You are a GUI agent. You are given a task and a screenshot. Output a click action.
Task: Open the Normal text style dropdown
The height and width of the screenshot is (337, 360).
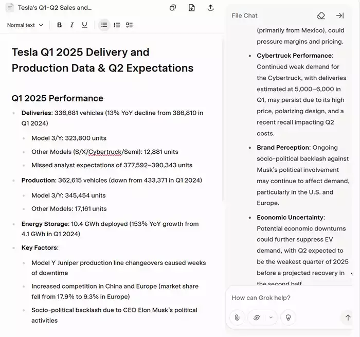[25, 25]
